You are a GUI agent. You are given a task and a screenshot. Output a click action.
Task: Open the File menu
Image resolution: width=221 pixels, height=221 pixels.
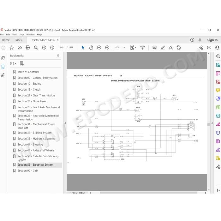tap(2, 34)
